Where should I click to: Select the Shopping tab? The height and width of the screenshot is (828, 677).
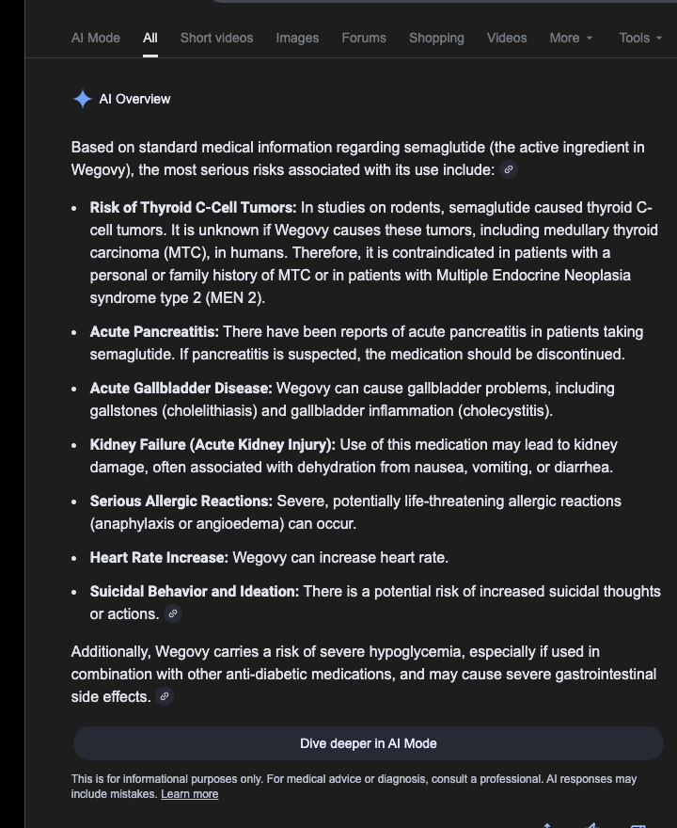point(436,38)
